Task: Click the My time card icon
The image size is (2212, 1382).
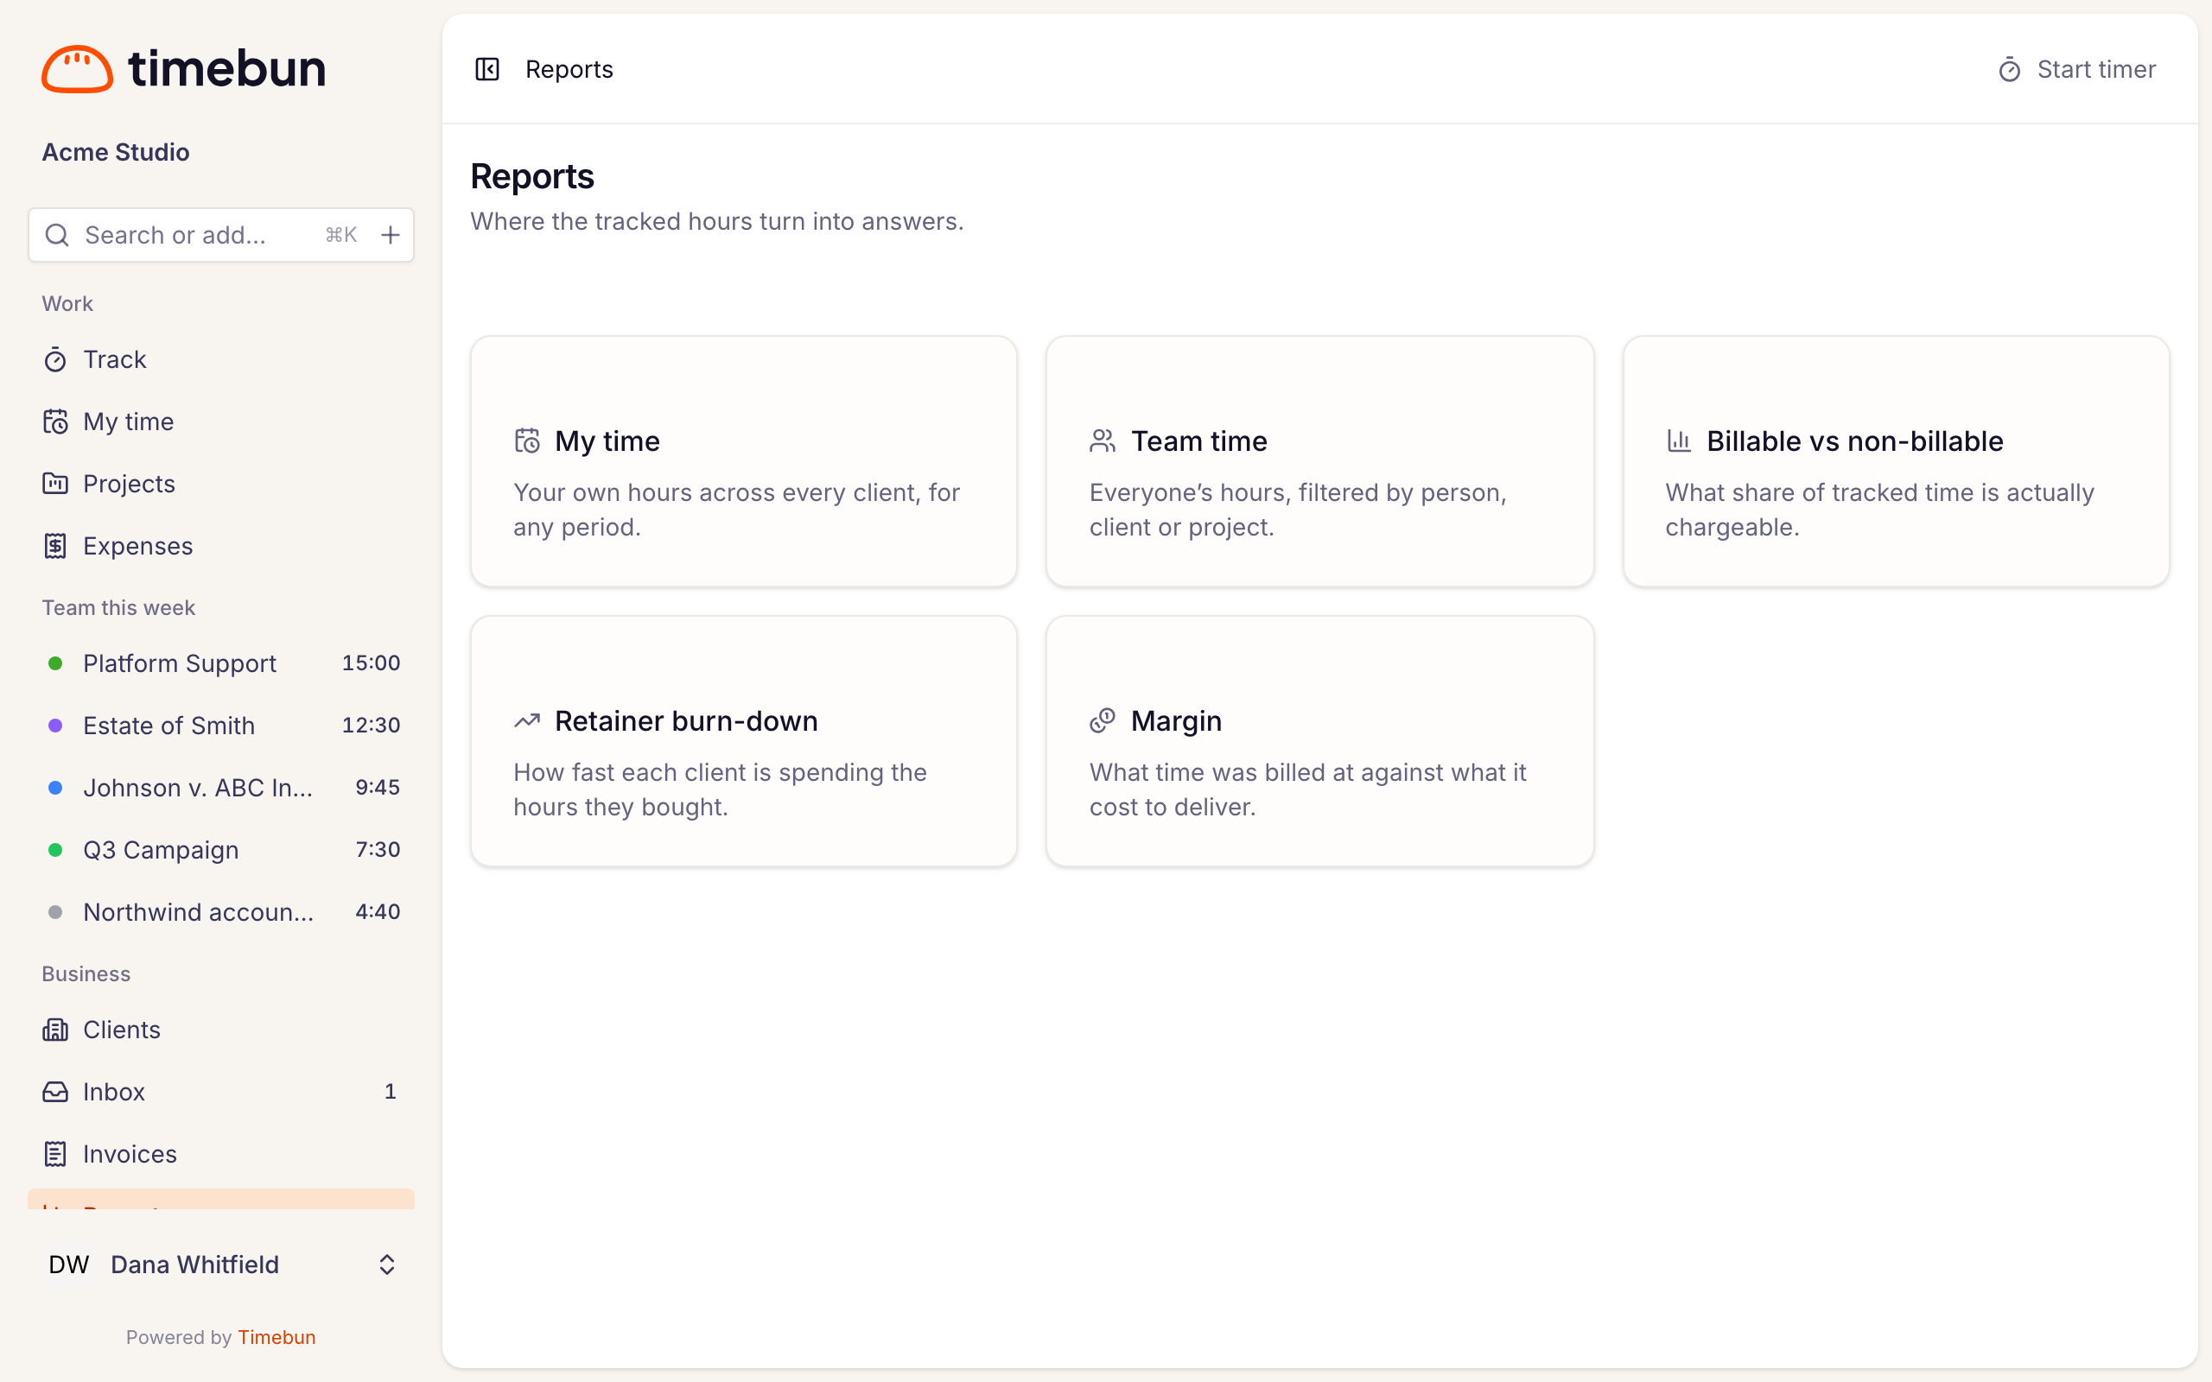Action: coord(527,441)
